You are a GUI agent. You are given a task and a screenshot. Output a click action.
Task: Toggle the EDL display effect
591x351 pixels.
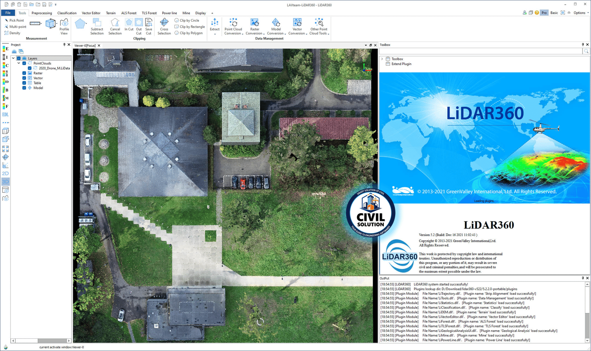(x=6, y=115)
